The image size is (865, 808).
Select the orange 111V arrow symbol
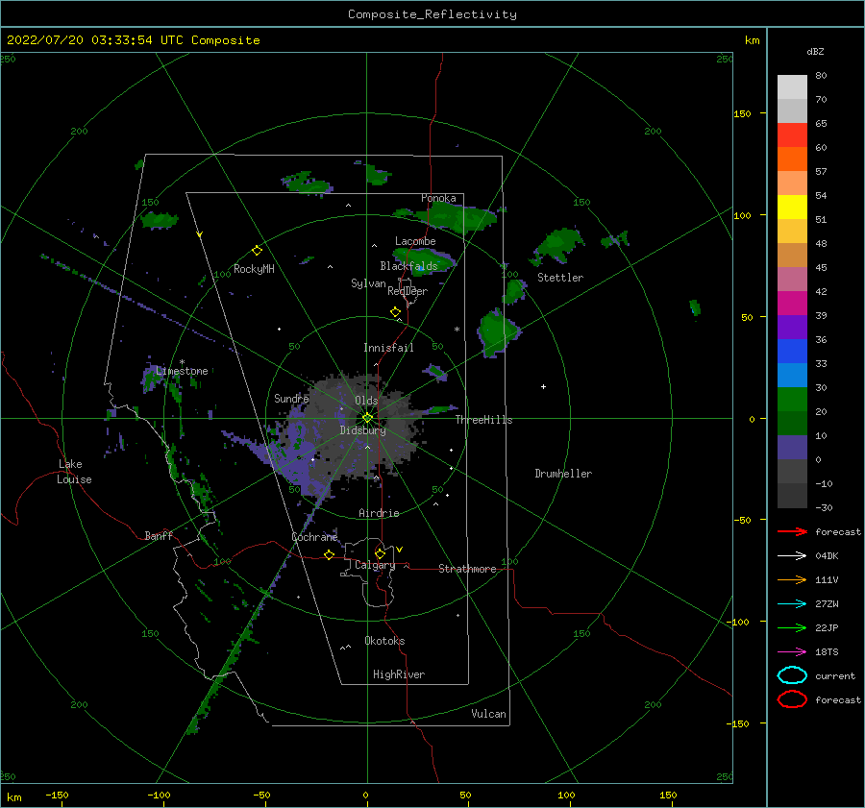[792, 579]
